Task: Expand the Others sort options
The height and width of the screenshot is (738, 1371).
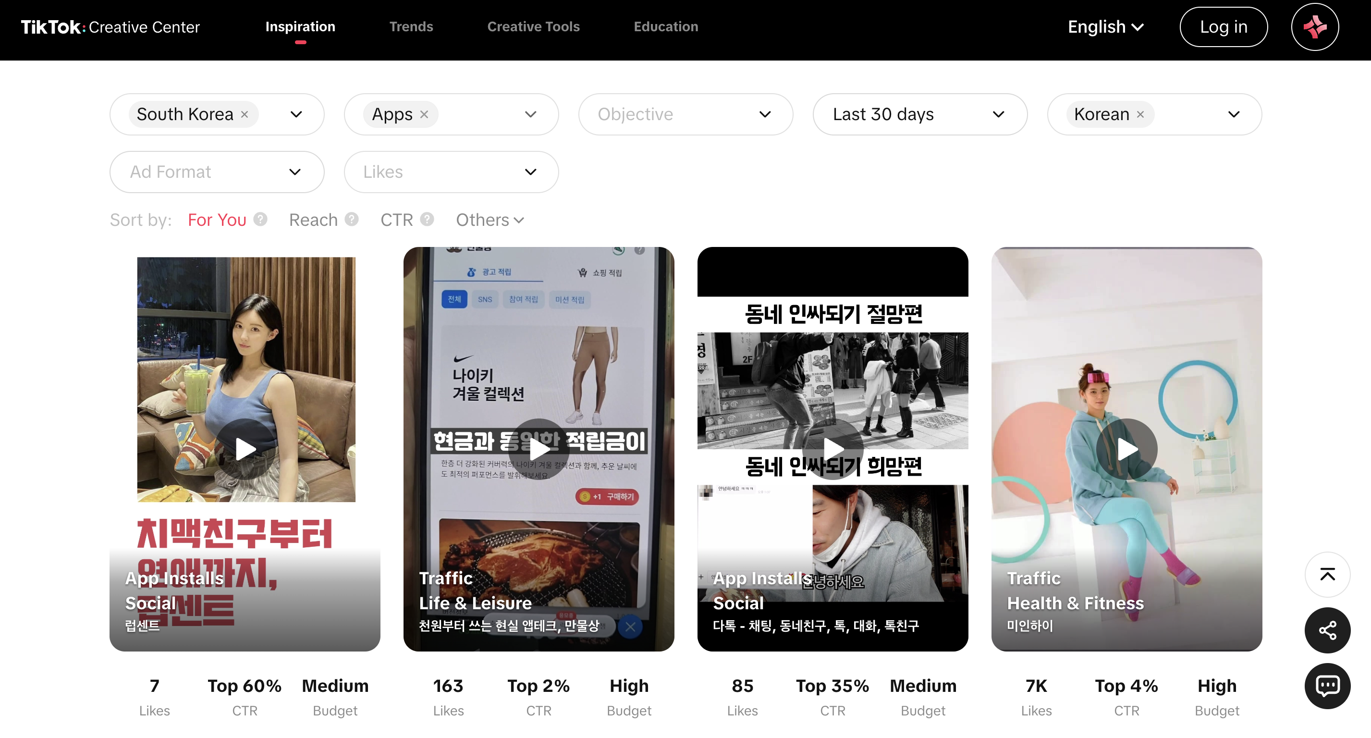Action: (490, 220)
